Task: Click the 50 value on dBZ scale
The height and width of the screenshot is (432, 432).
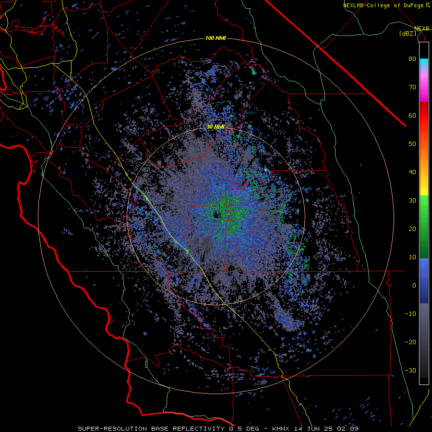Action: pos(412,144)
